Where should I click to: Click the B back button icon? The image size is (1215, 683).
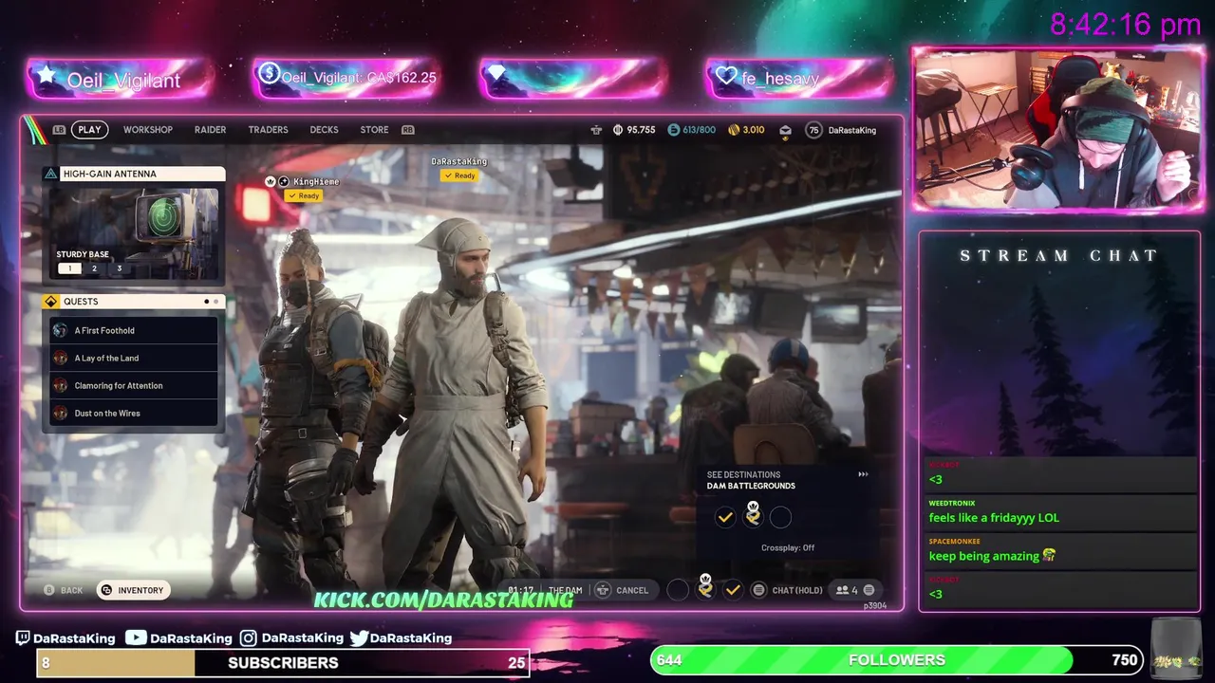click(x=49, y=590)
